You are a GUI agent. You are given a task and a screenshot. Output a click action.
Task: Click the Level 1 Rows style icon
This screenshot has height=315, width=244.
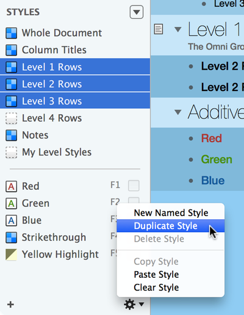pyautogui.click(x=12, y=67)
